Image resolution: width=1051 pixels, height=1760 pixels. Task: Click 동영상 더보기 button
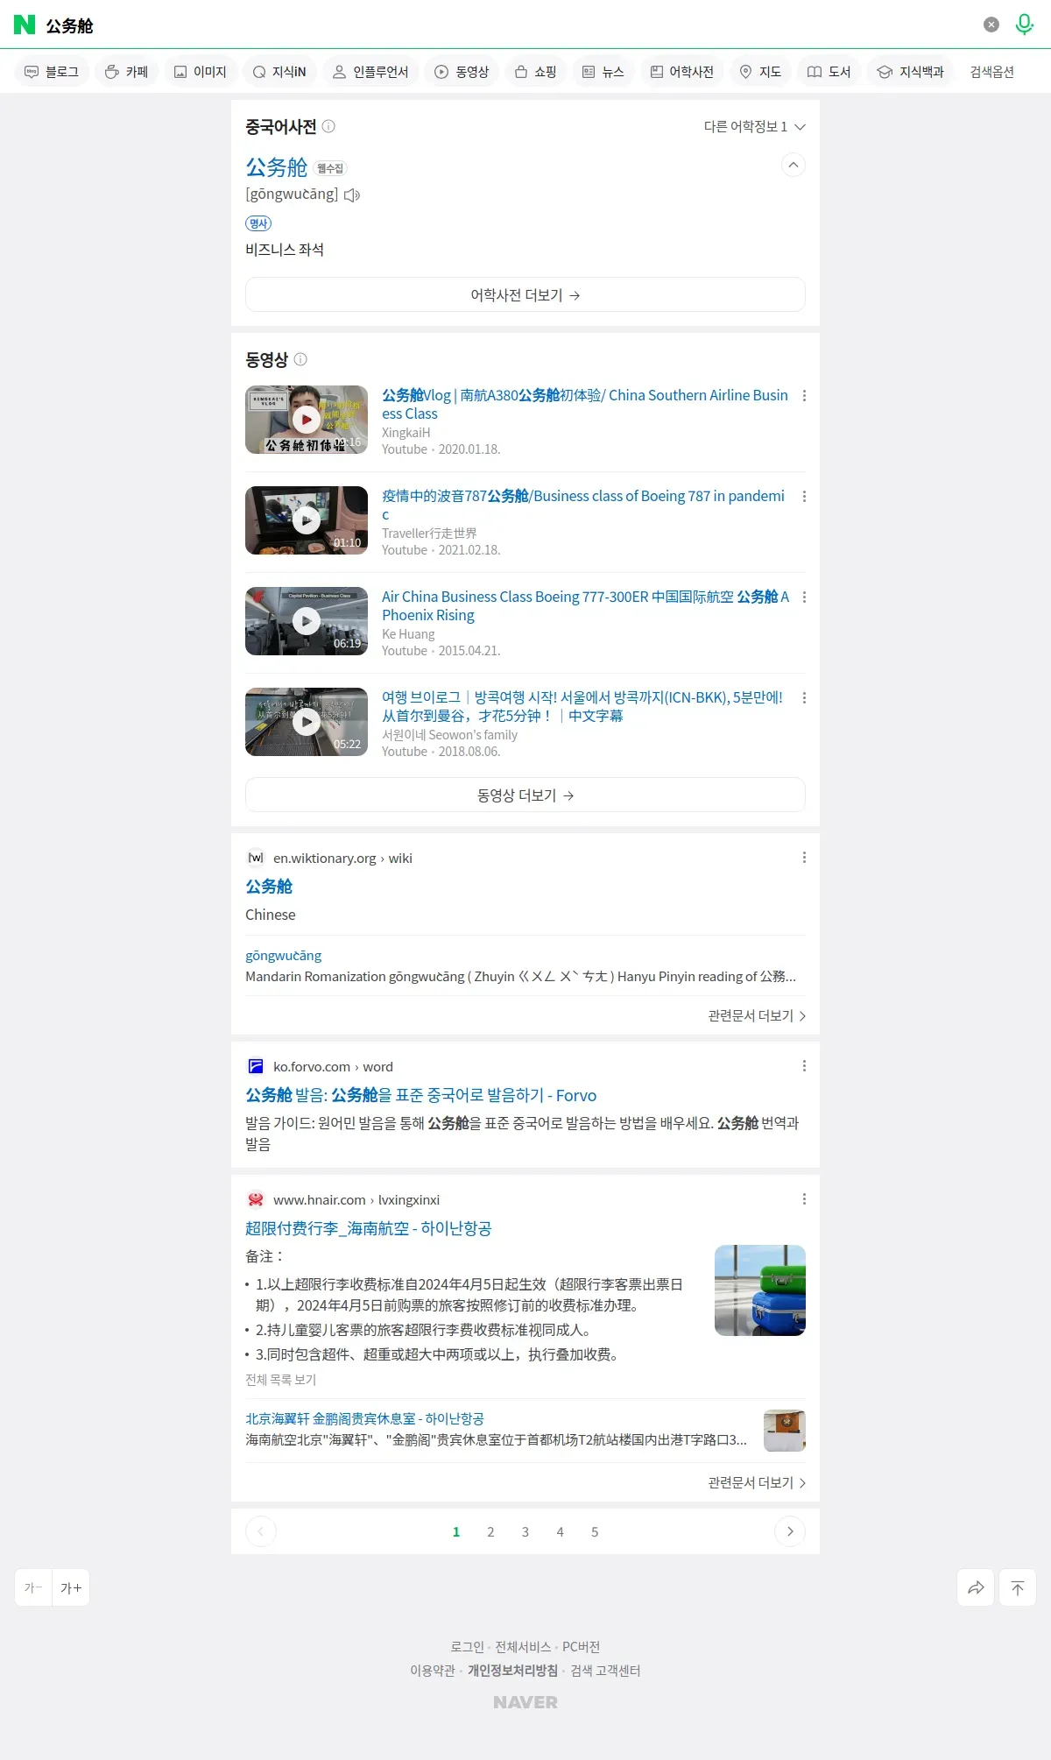(525, 795)
